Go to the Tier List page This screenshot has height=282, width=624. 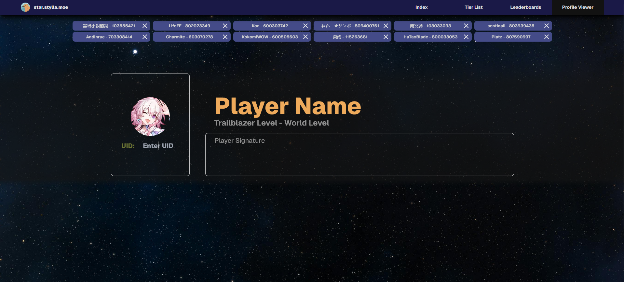coord(473,7)
